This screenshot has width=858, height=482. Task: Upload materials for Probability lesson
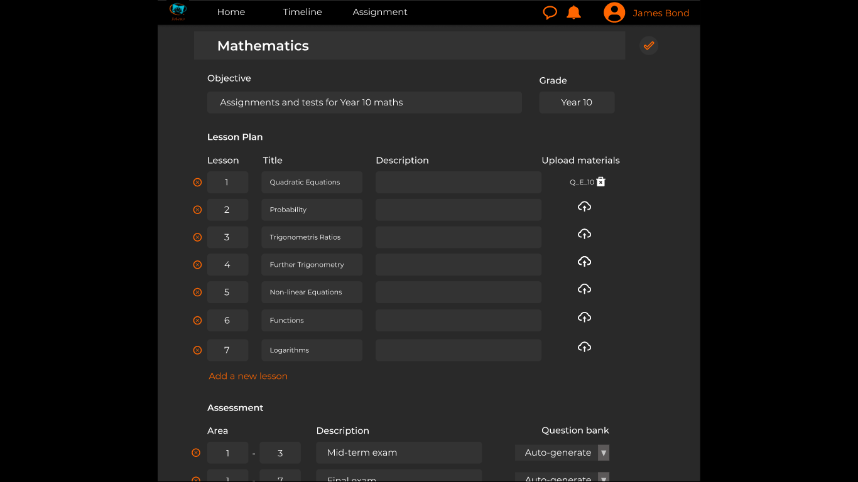584,206
